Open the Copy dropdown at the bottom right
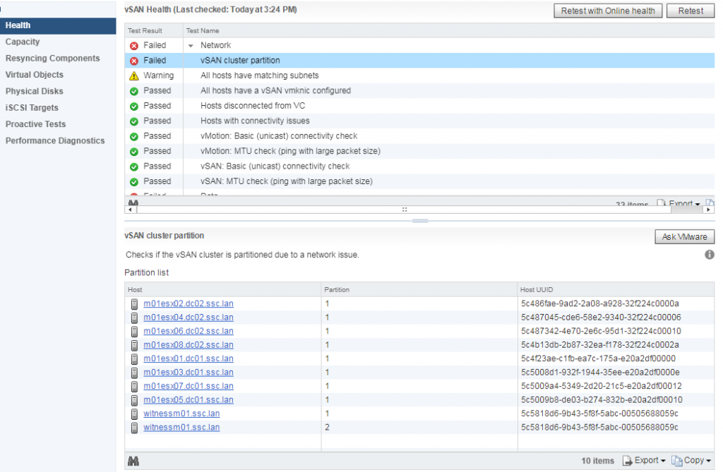The width and height of the screenshot is (723, 472). click(691, 460)
